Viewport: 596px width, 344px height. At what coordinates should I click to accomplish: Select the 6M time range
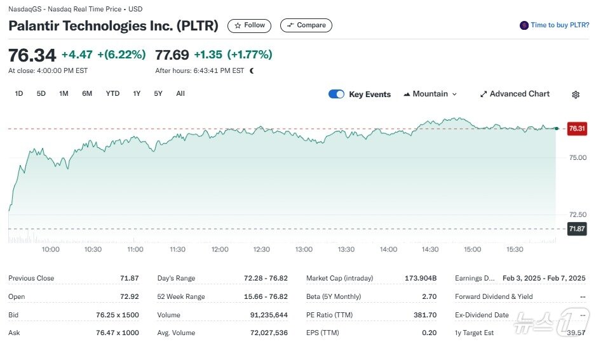[x=87, y=94]
